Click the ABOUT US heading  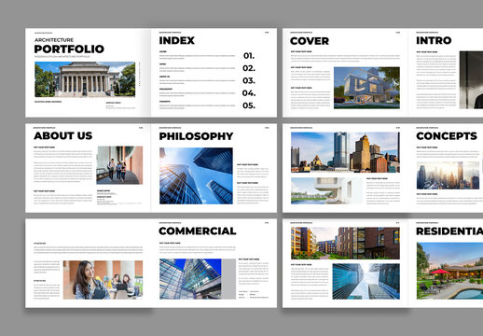point(63,135)
